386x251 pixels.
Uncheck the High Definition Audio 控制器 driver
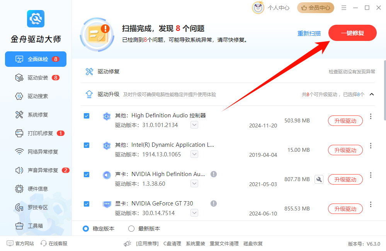click(87, 116)
